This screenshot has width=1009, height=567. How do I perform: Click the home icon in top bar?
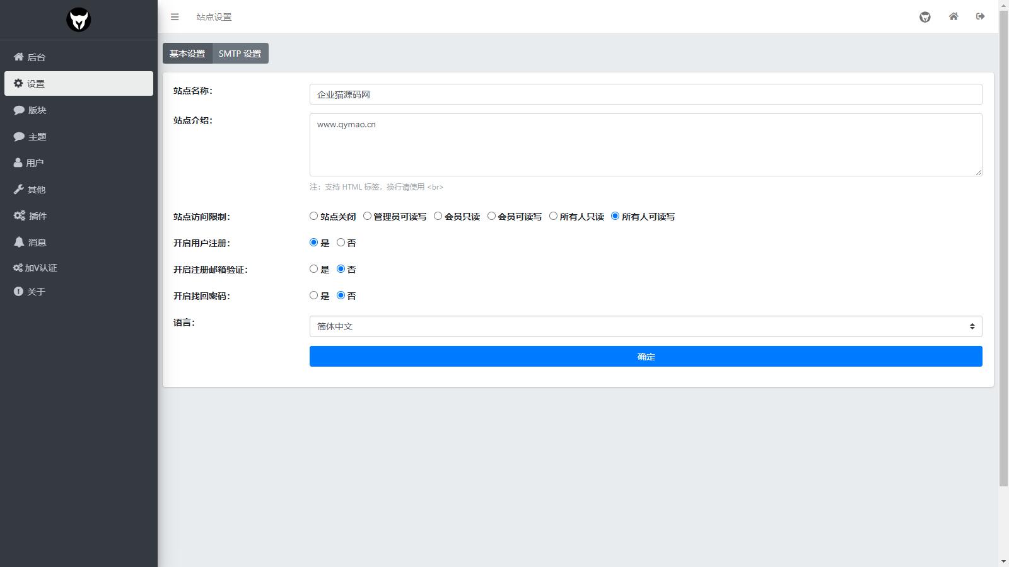[x=953, y=17]
